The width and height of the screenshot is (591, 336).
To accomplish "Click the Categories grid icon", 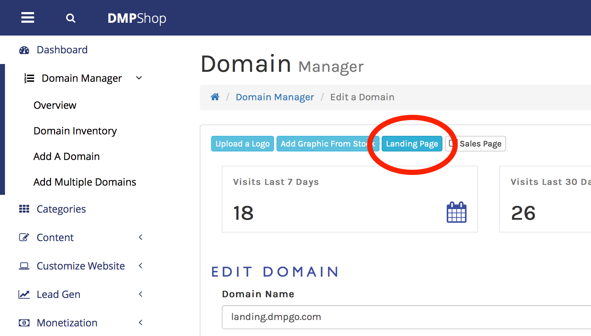I will 24,209.
